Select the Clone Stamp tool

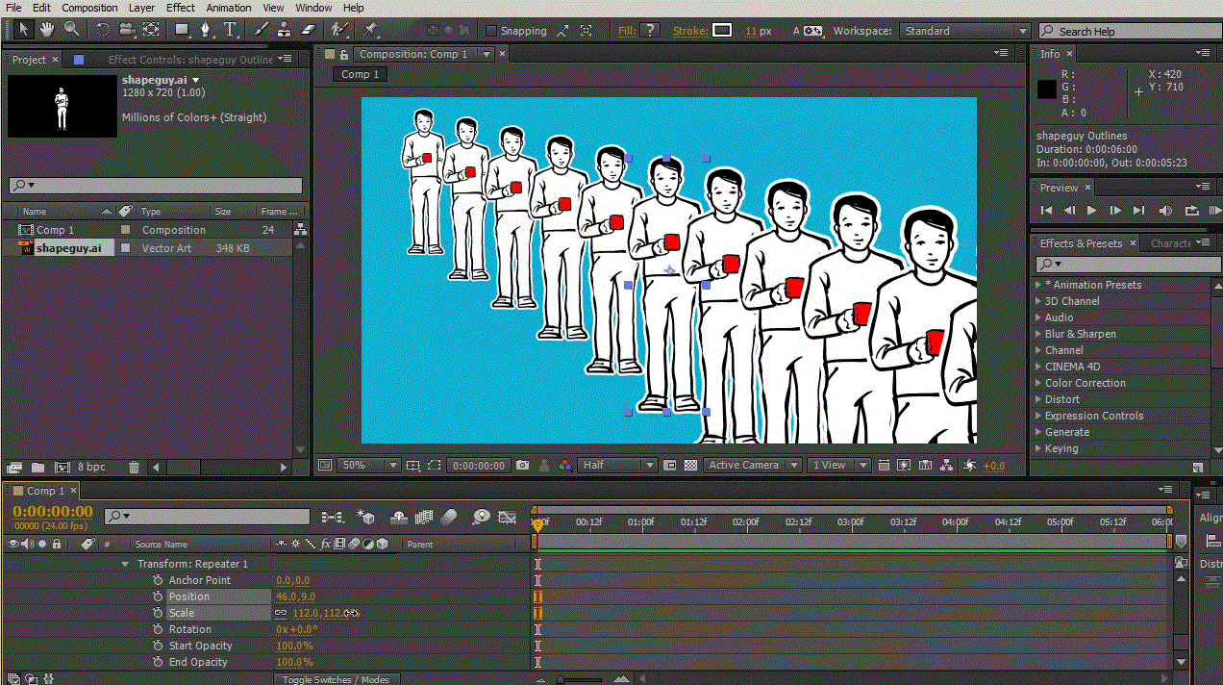tap(284, 30)
